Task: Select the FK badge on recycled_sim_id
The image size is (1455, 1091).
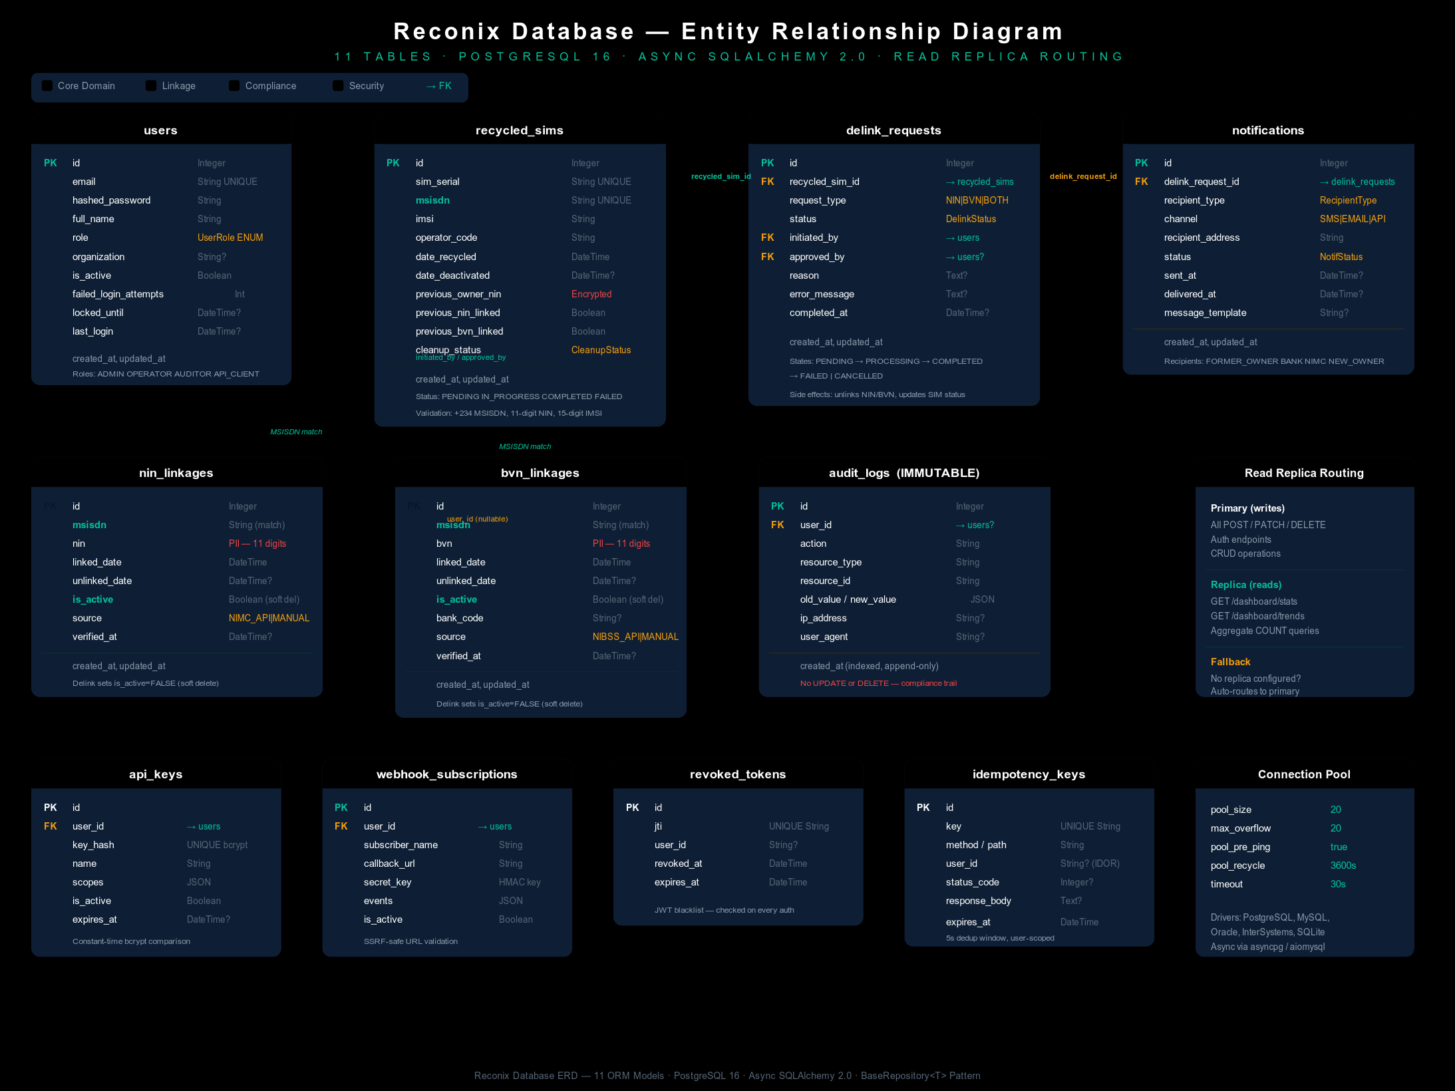Action: 768,182
